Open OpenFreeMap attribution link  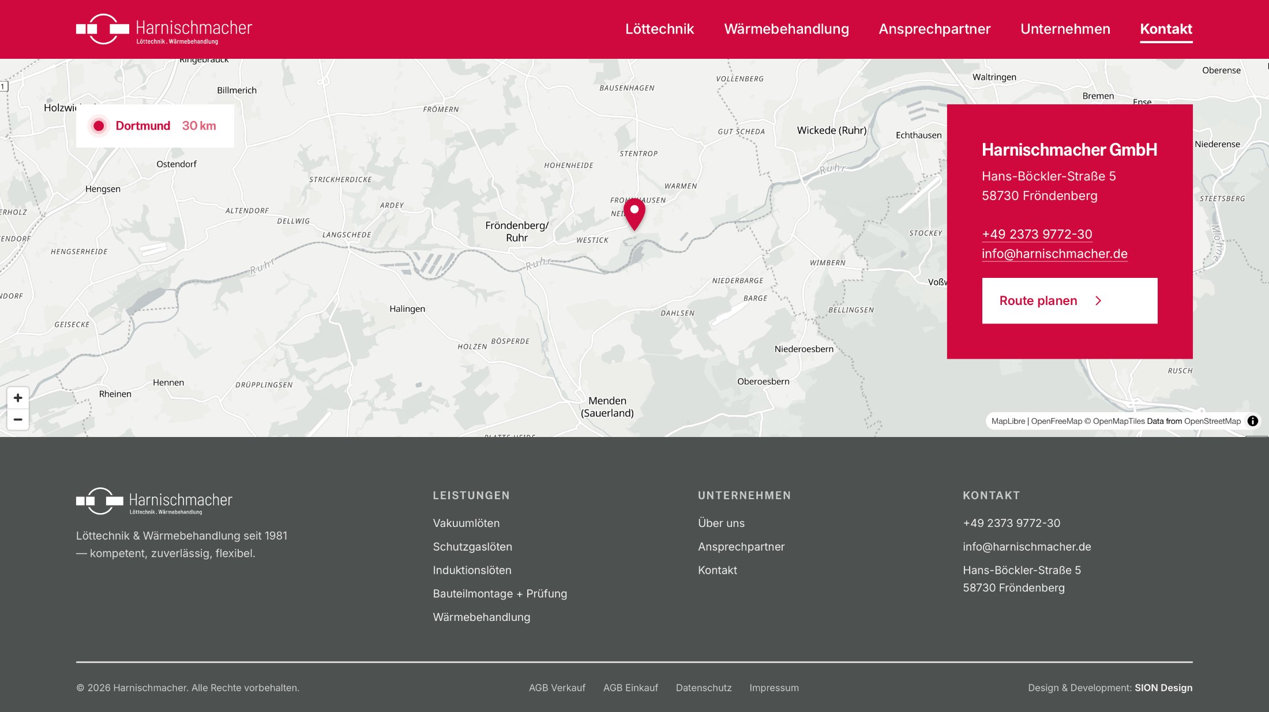(1057, 421)
